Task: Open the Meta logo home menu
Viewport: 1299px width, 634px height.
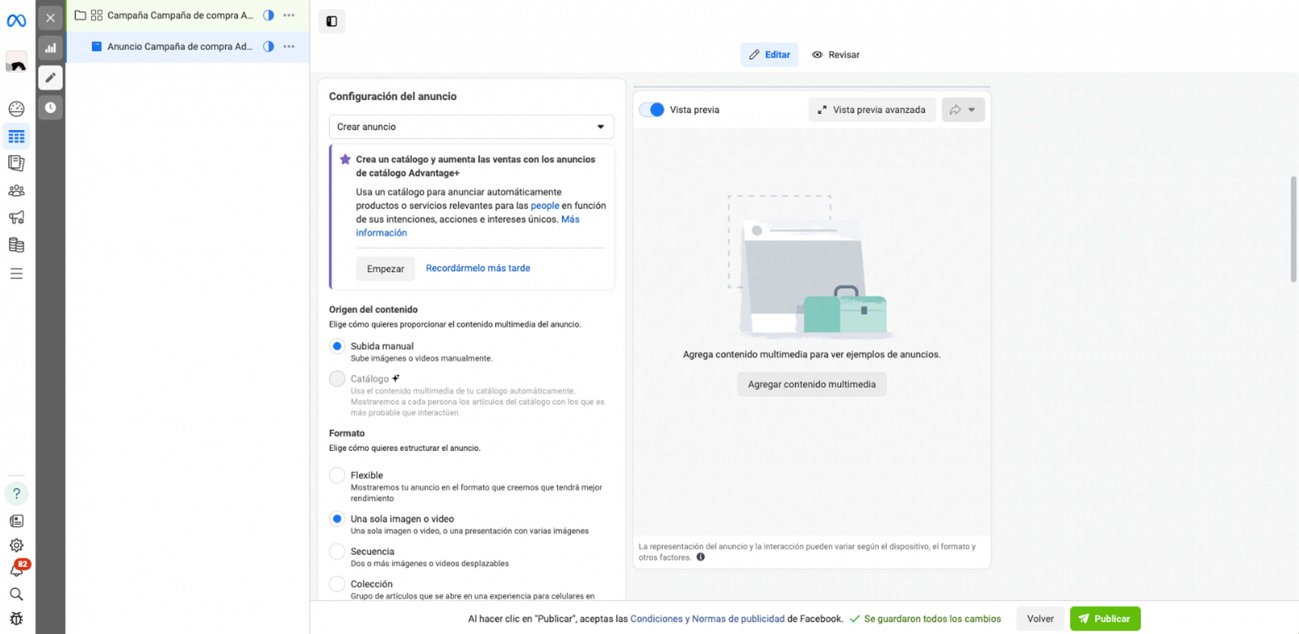Action: (x=16, y=21)
